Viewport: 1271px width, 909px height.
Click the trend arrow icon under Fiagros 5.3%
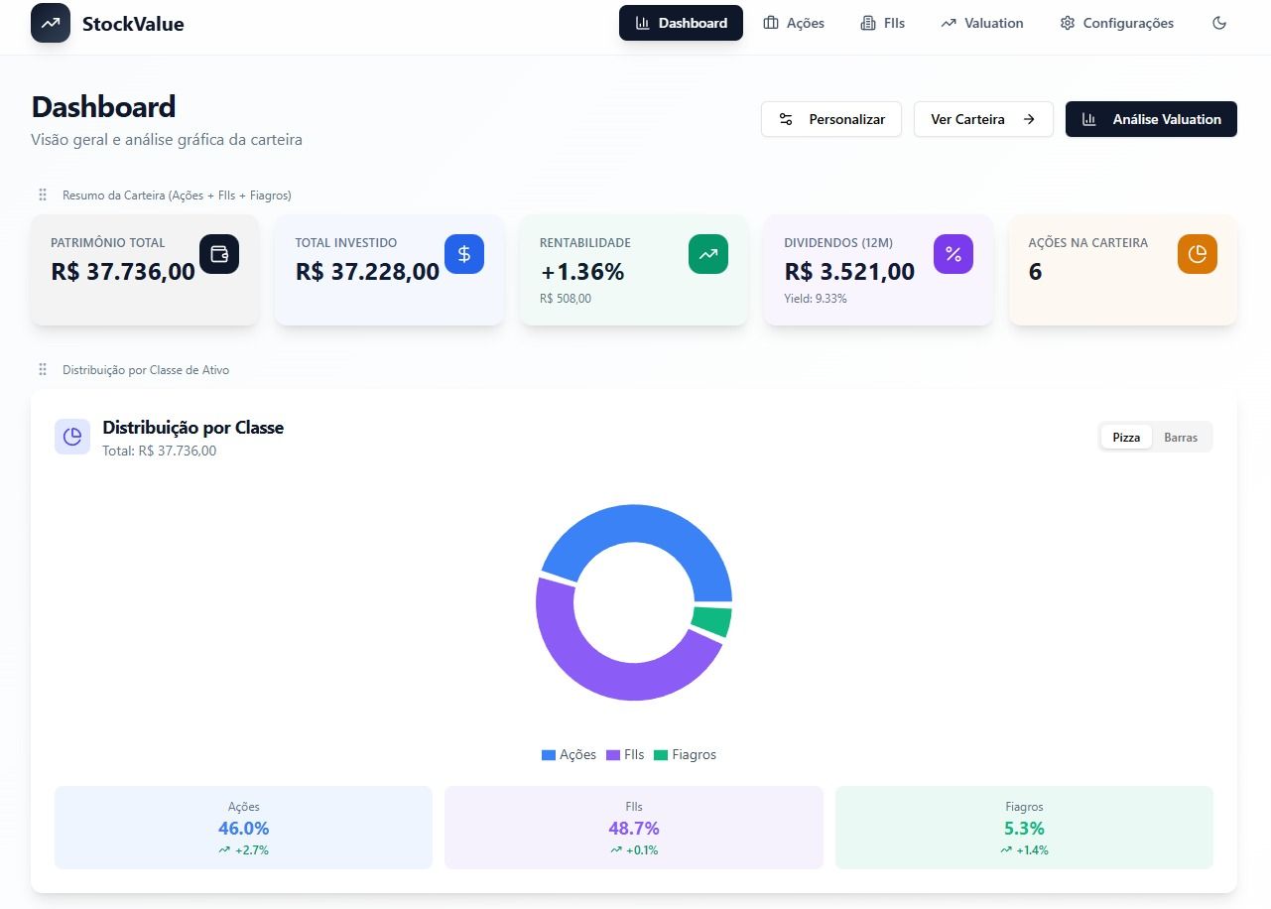click(1006, 850)
